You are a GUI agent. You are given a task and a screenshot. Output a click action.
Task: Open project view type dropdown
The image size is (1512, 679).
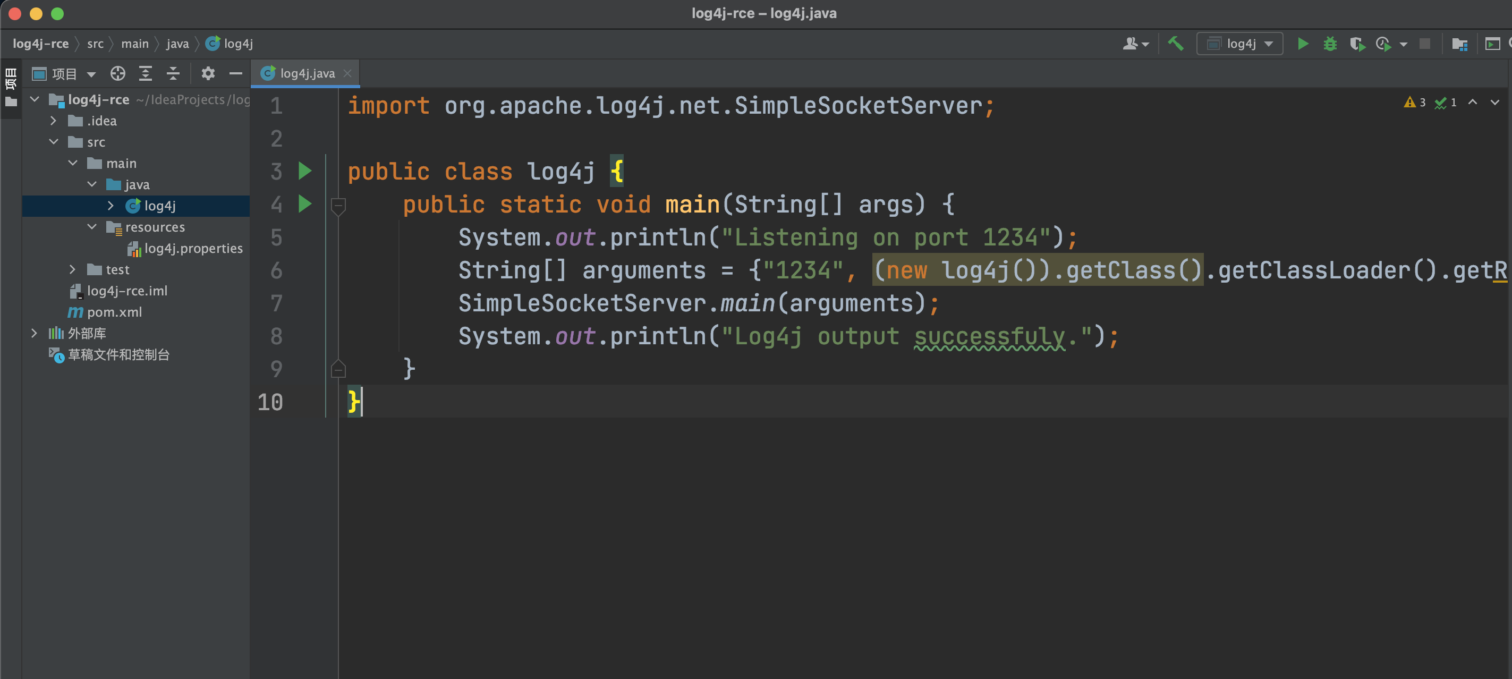(x=91, y=74)
